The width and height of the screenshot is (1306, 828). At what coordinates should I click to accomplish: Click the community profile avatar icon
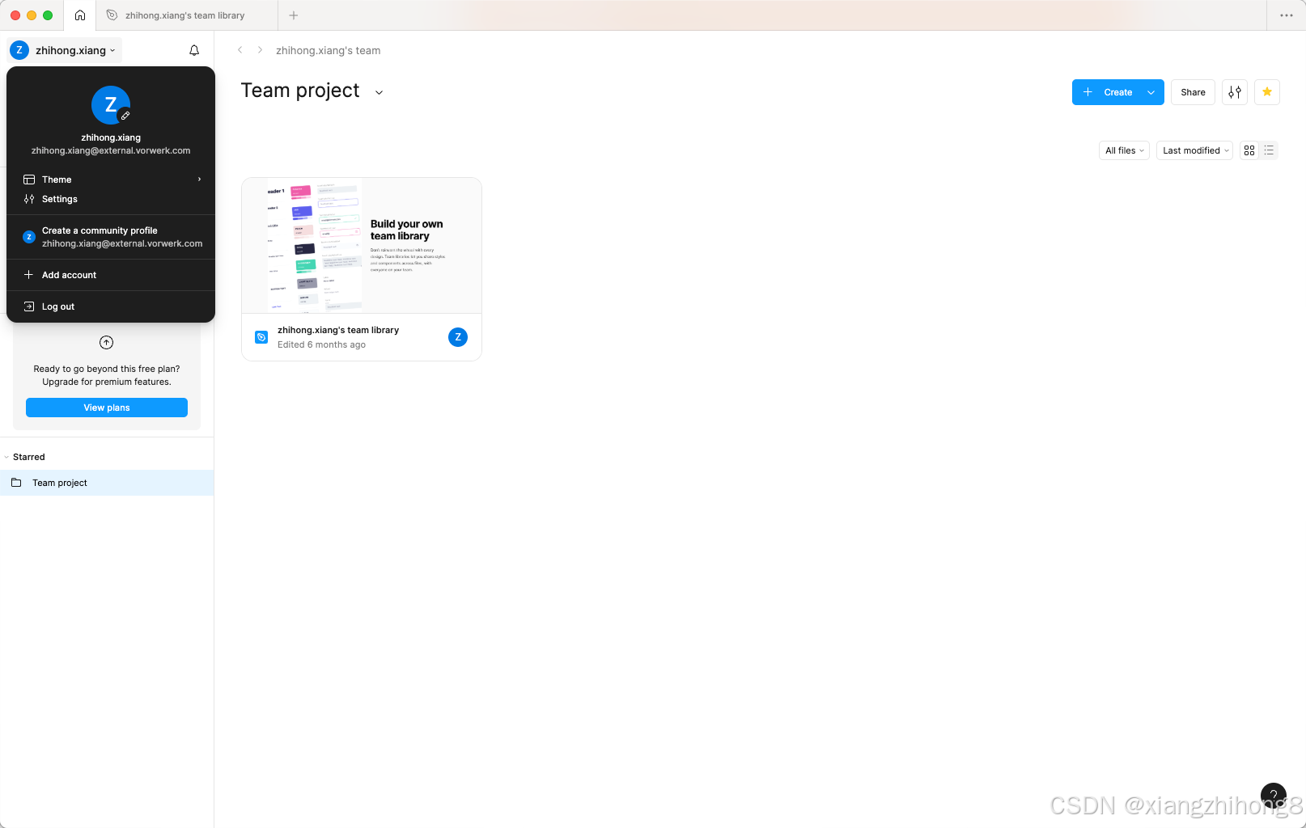coord(29,237)
